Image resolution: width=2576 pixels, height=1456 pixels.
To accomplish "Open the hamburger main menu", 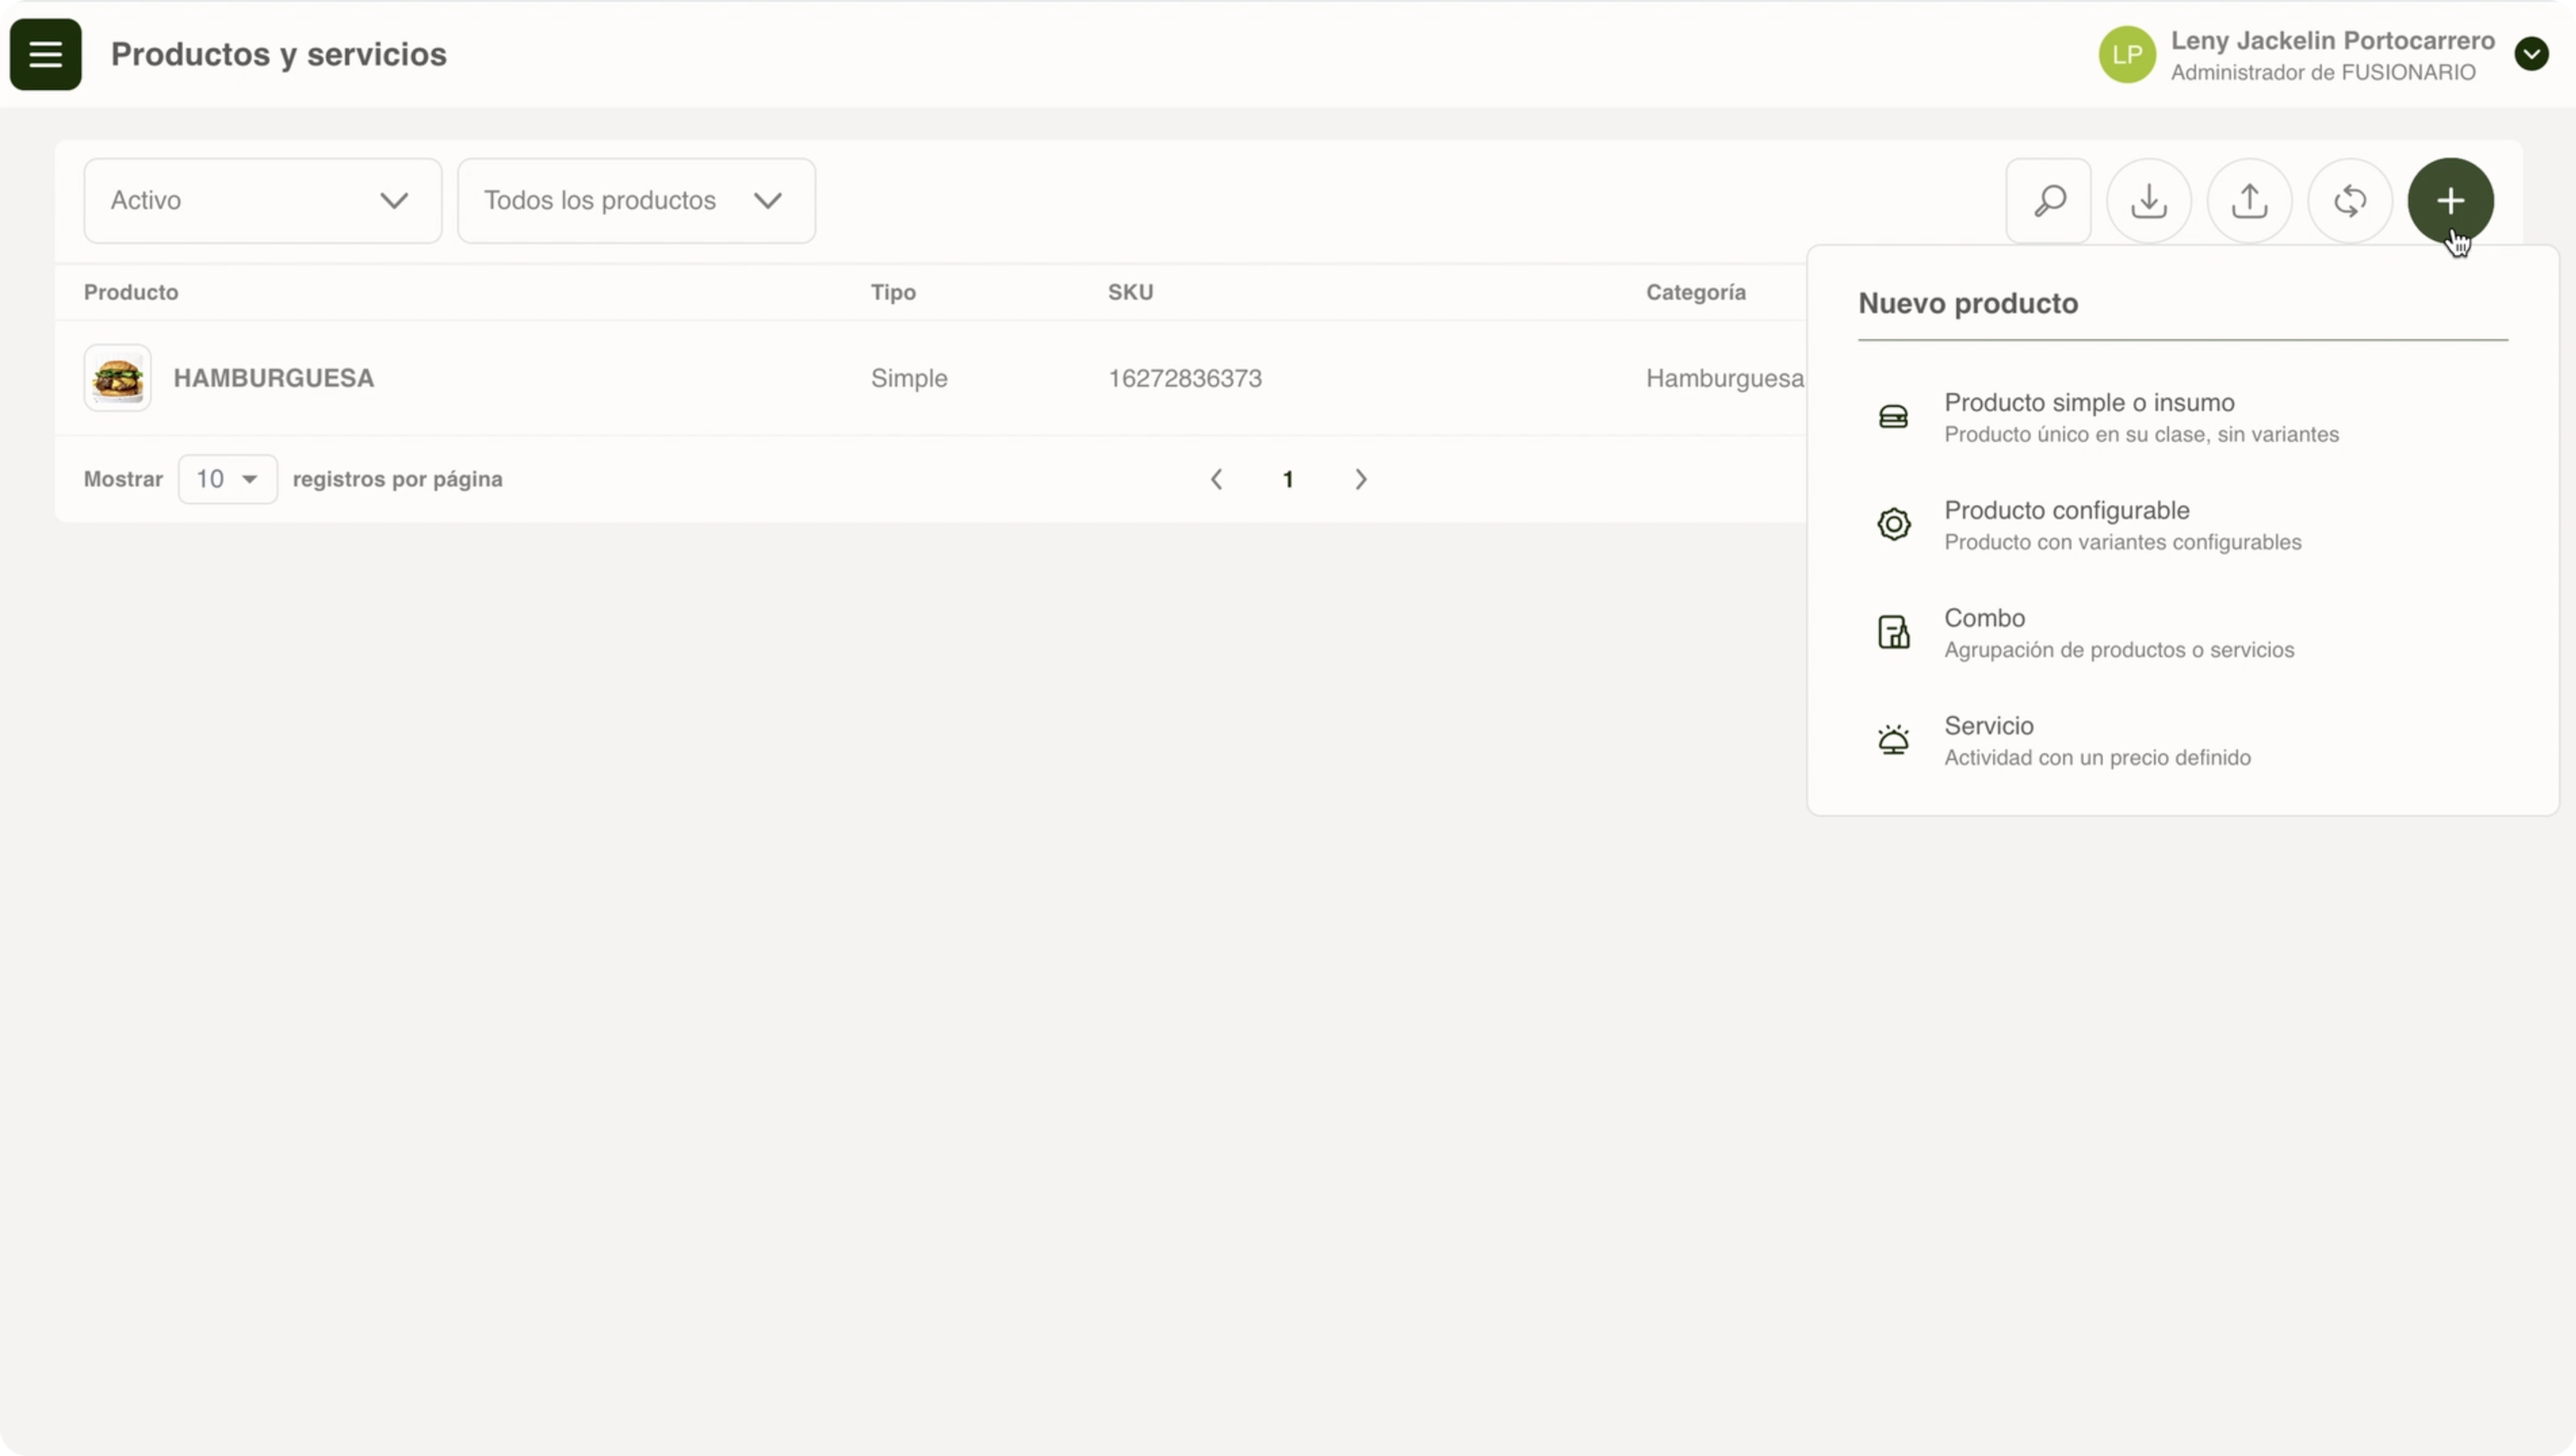I will (45, 54).
